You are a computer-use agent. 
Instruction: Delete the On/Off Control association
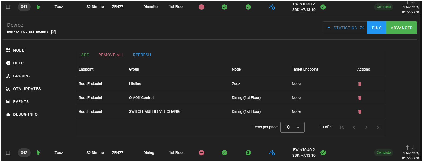pyautogui.click(x=359, y=98)
